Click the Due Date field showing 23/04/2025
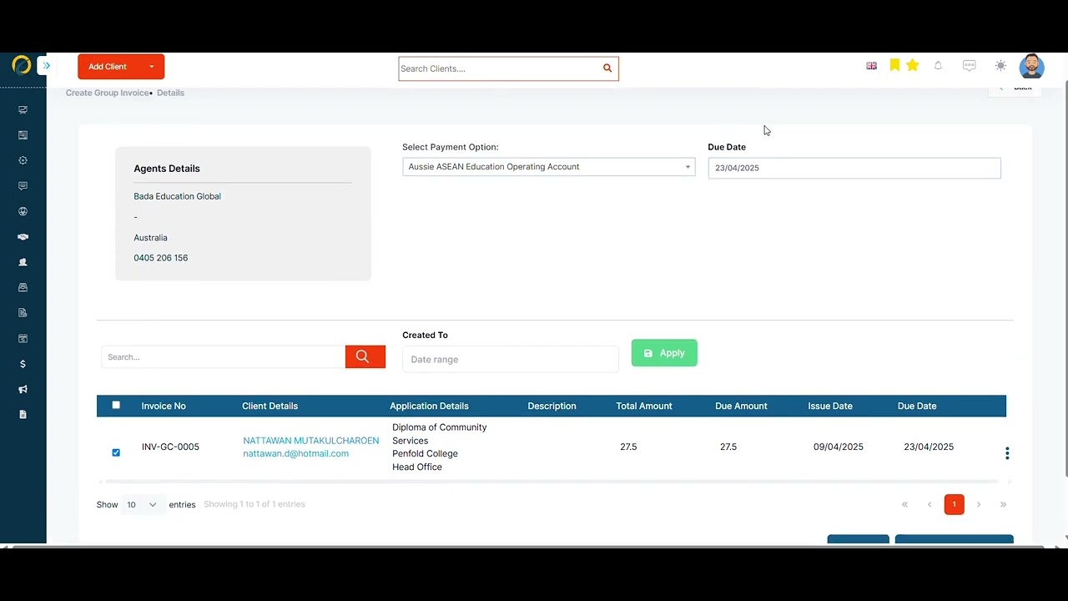Viewport: 1068px width, 601px height. click(x=854, y=168)
